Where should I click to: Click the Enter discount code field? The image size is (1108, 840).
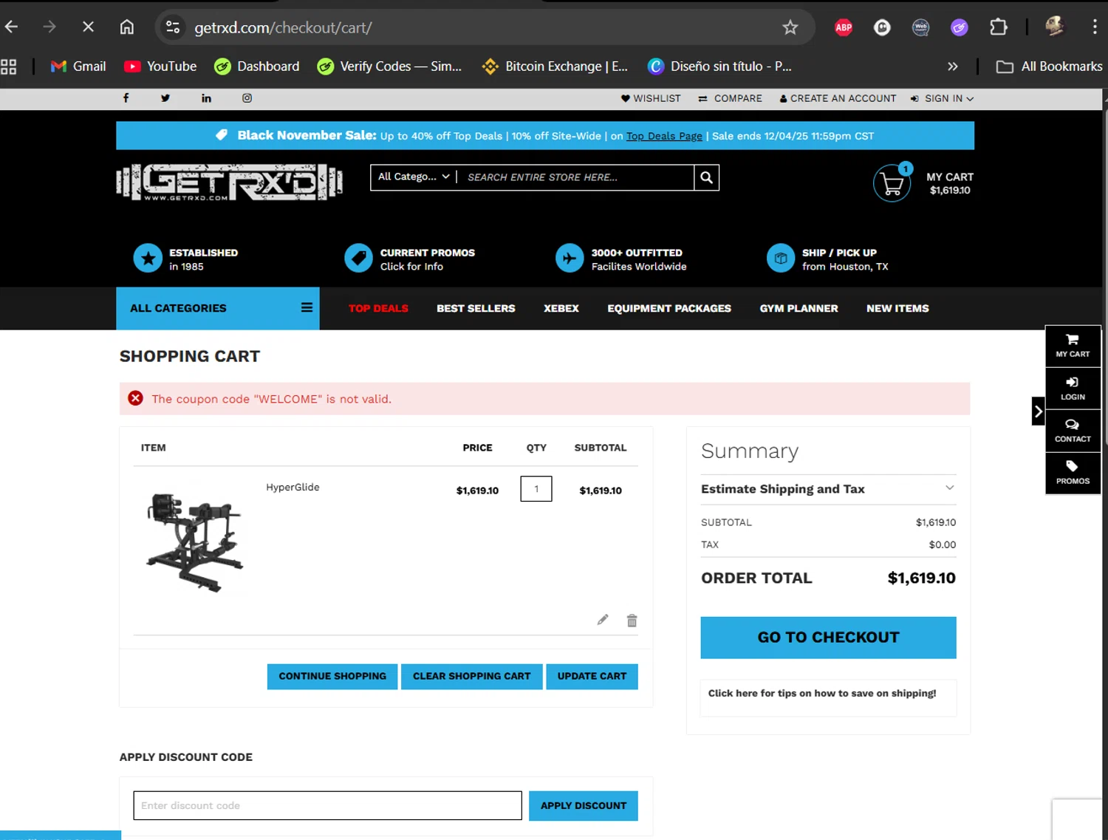click(327, 806)
